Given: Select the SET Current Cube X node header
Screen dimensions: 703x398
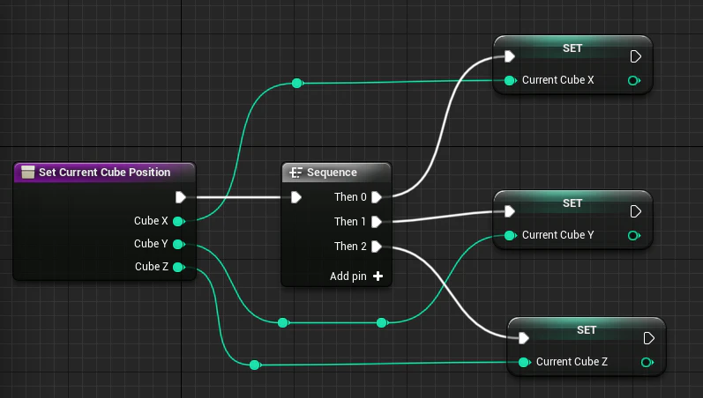Looking at the screenshot, I should pos(572,48).
